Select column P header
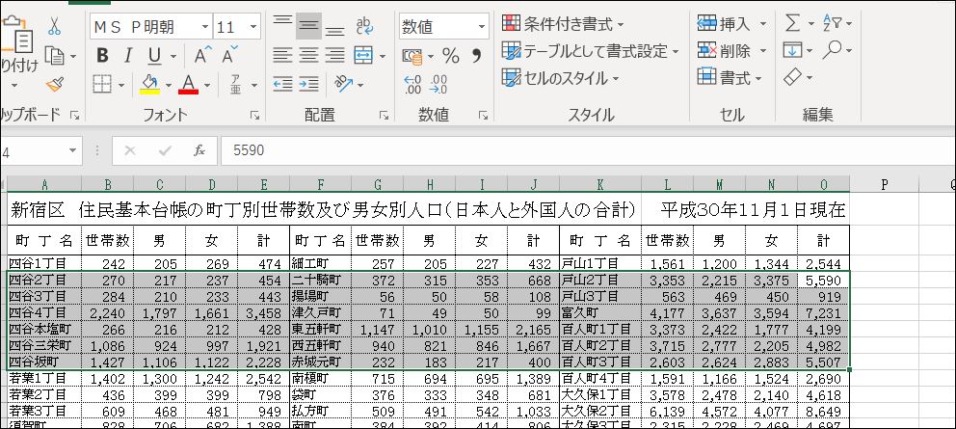 pyautogui.click(x=884, y=185)
